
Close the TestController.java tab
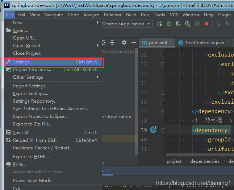[x=228, y=42]
